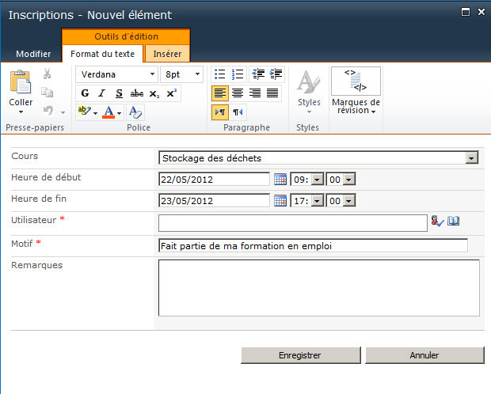Switch to the Insérer ribbon tab

coord(167,54)
